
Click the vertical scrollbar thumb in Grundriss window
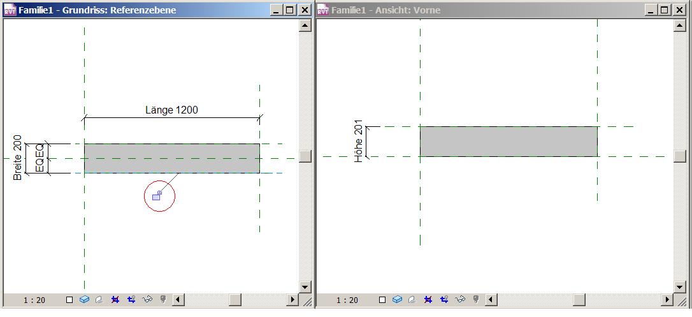click(x=305, y=156)
